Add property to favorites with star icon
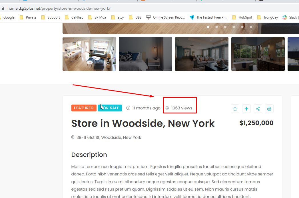Image resolution: width=299 pixels, height=198 pixels. tap(235, 109)
